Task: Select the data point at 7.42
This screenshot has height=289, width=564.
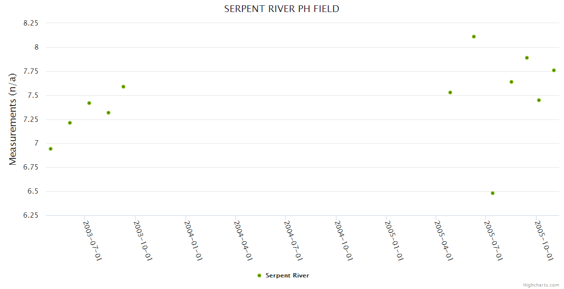Action: coord(89,103)
